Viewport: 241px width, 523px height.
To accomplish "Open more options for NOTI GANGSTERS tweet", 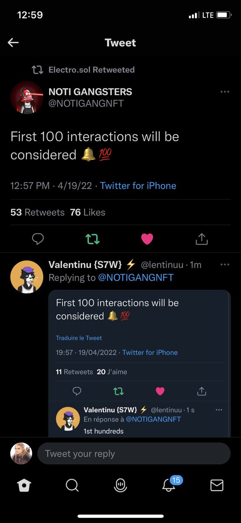I will point(225,92).
